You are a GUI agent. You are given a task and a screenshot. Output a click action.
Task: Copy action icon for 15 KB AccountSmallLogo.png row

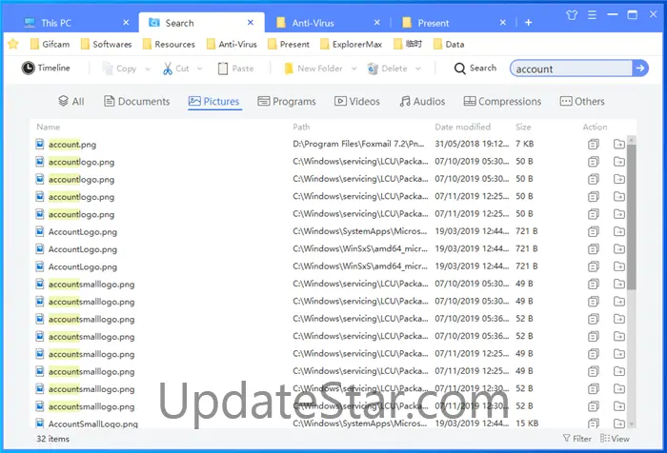594,423
